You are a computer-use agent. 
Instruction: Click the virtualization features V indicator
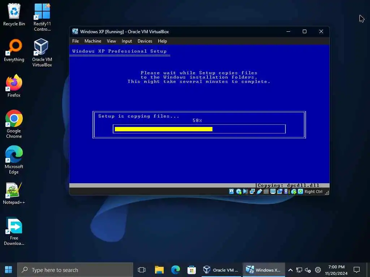point(286,192)
